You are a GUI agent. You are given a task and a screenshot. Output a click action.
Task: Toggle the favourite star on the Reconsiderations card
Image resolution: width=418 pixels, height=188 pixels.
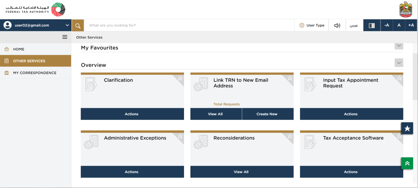[x=290, y=136]
